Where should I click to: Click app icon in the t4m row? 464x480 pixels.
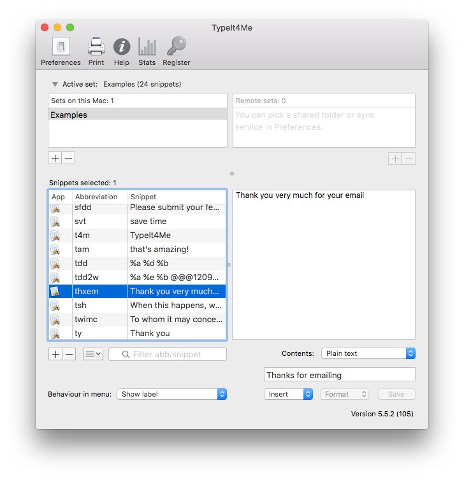[x=55, y=236]
